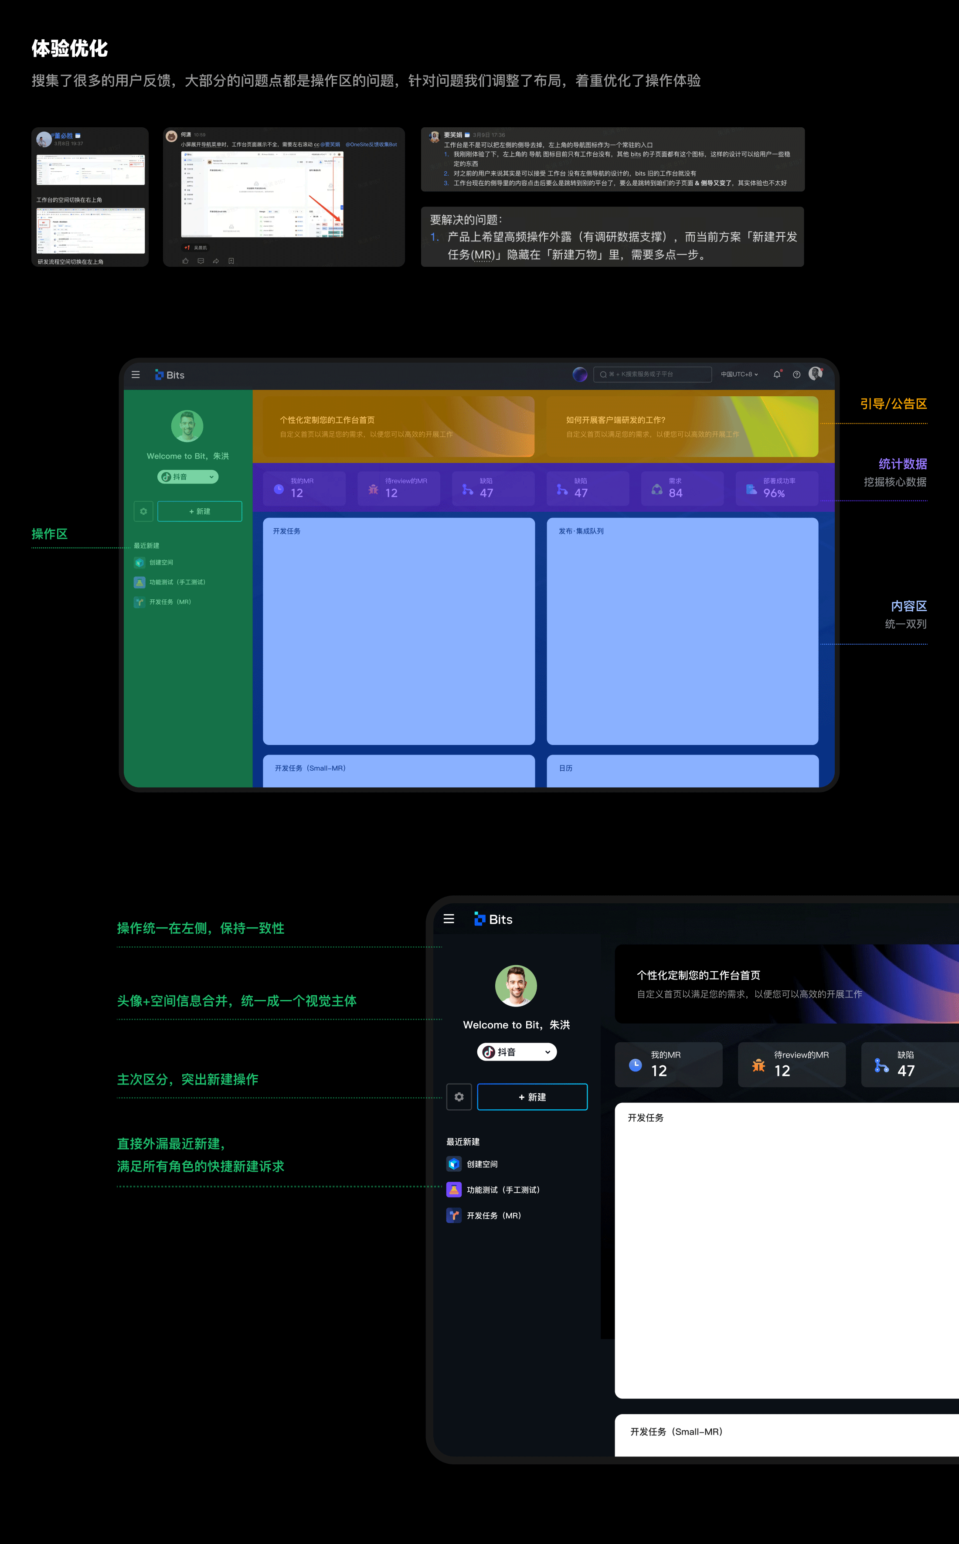The height and width of the screenshot is (1544, 959).
Task: Click comment icon under 何潇's post
Action: coord(201,261)
